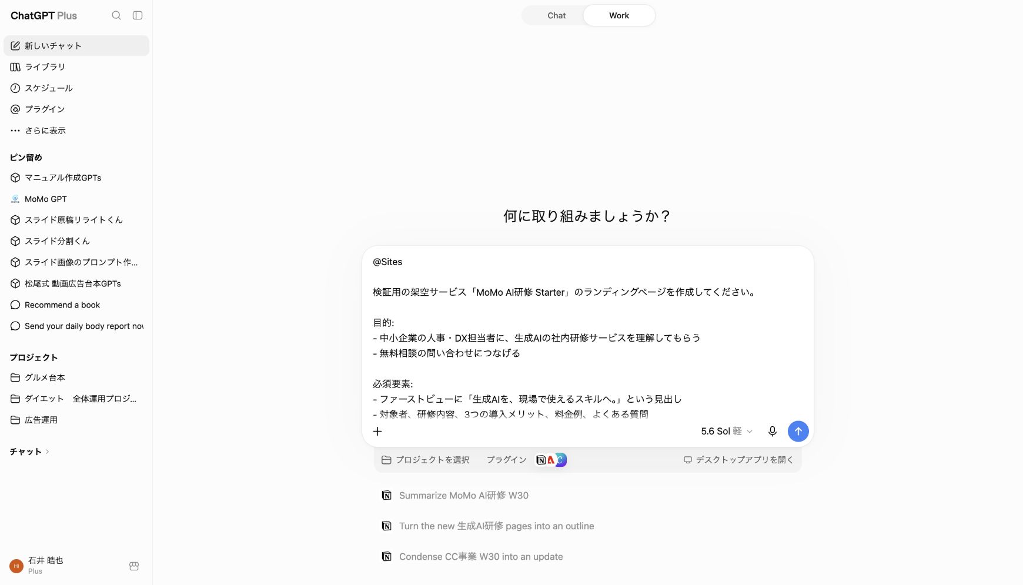Open the スライド分割くん pinned GPT
Image resolution: width=1023 pixels, height=585 pixels.
[x=76, y=241]
